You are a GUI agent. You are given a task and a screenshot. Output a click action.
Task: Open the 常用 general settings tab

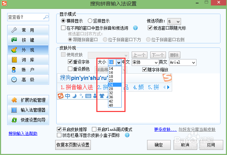(x=28, y=30)
